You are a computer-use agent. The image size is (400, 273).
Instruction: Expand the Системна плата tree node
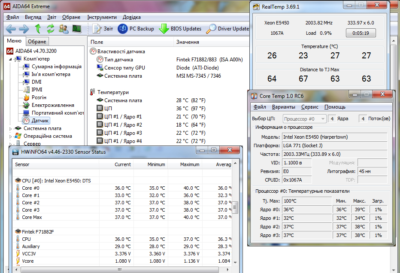(10, 129)
